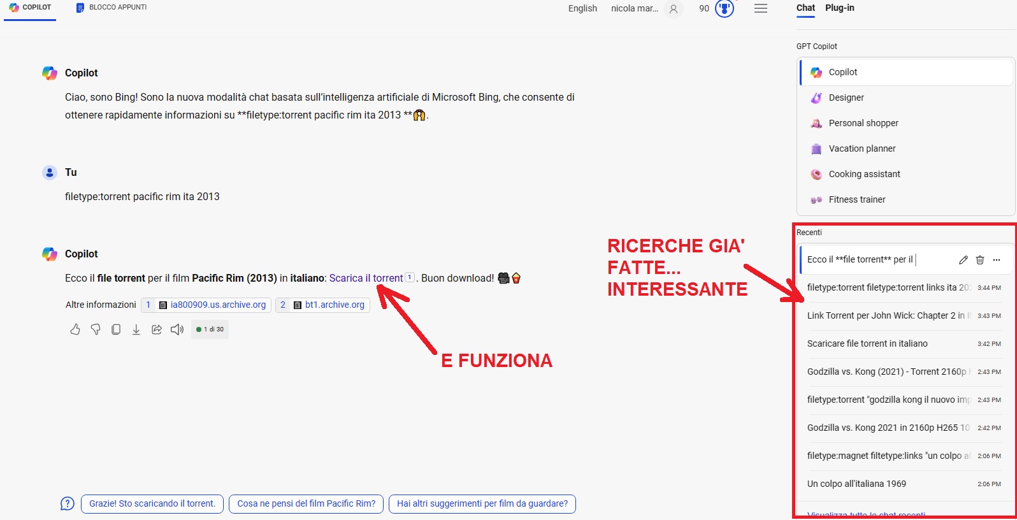Image resolution: width=1017 pixels, height=520 pixels.
Task: Open recent chat Un colpo all'italiana 1969
Action: [905, 484]
